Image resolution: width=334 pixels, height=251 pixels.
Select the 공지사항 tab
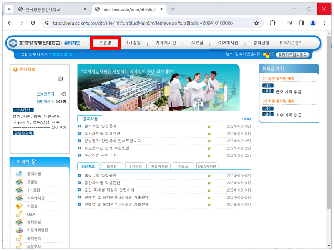[x=90, y=119]
